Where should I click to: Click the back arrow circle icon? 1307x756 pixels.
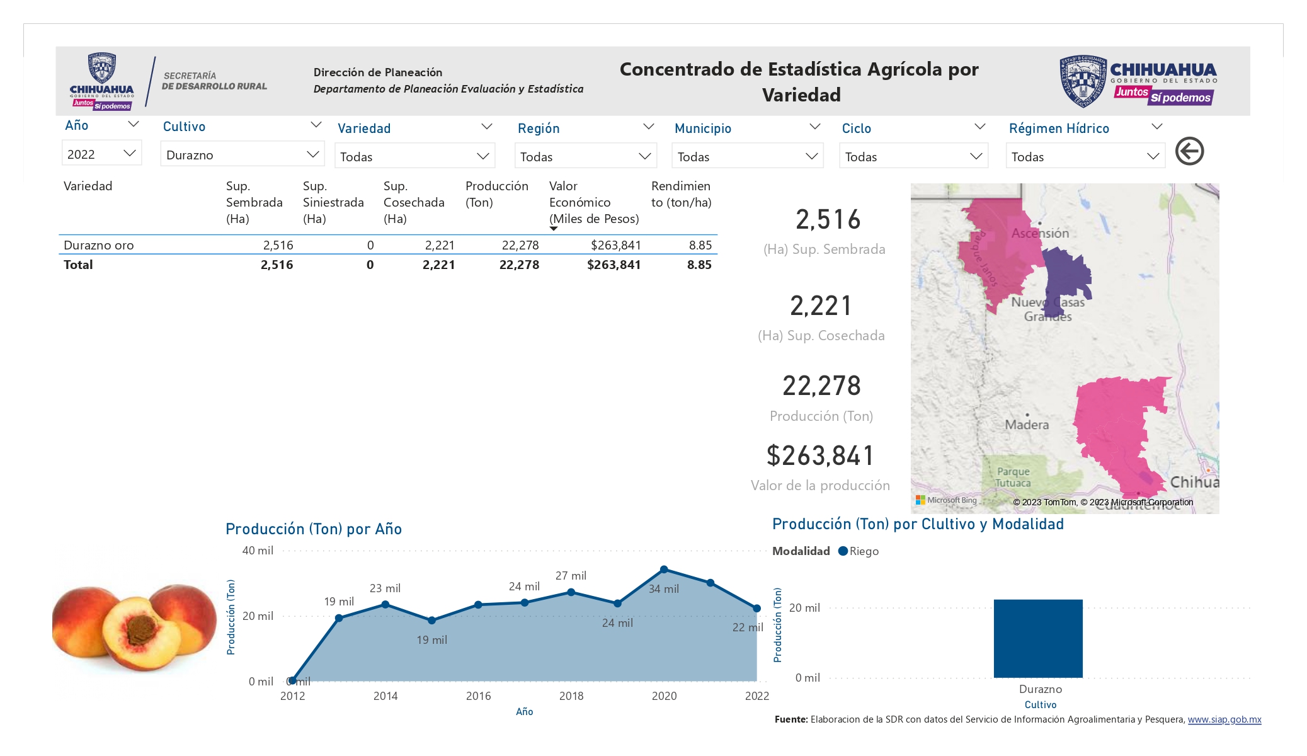coord(1189,151)
